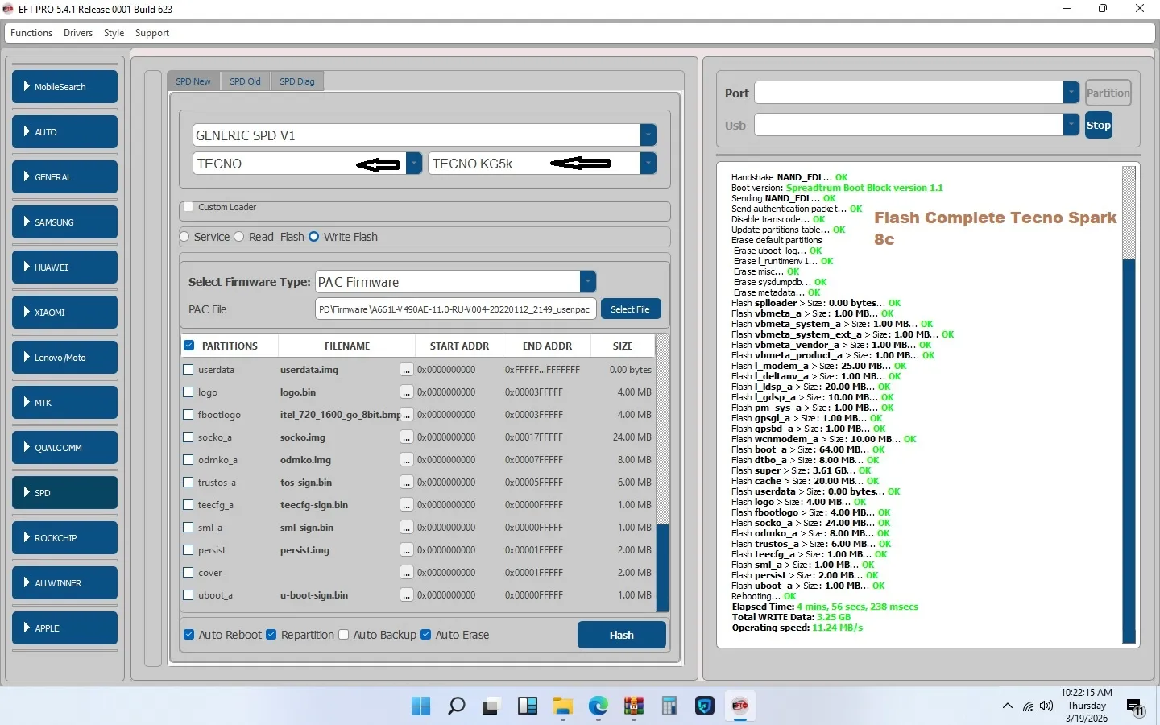Screen dimensions: 1160x725
Task: Open the QUALCOMM section in the sidebar
Action: (x=64, y=448)
